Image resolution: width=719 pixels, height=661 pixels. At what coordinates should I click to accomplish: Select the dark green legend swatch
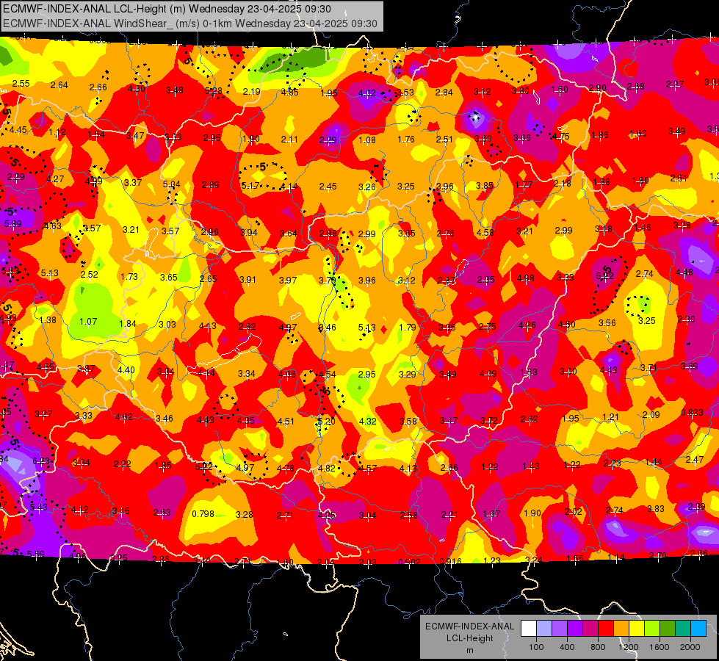coord(667,629)
